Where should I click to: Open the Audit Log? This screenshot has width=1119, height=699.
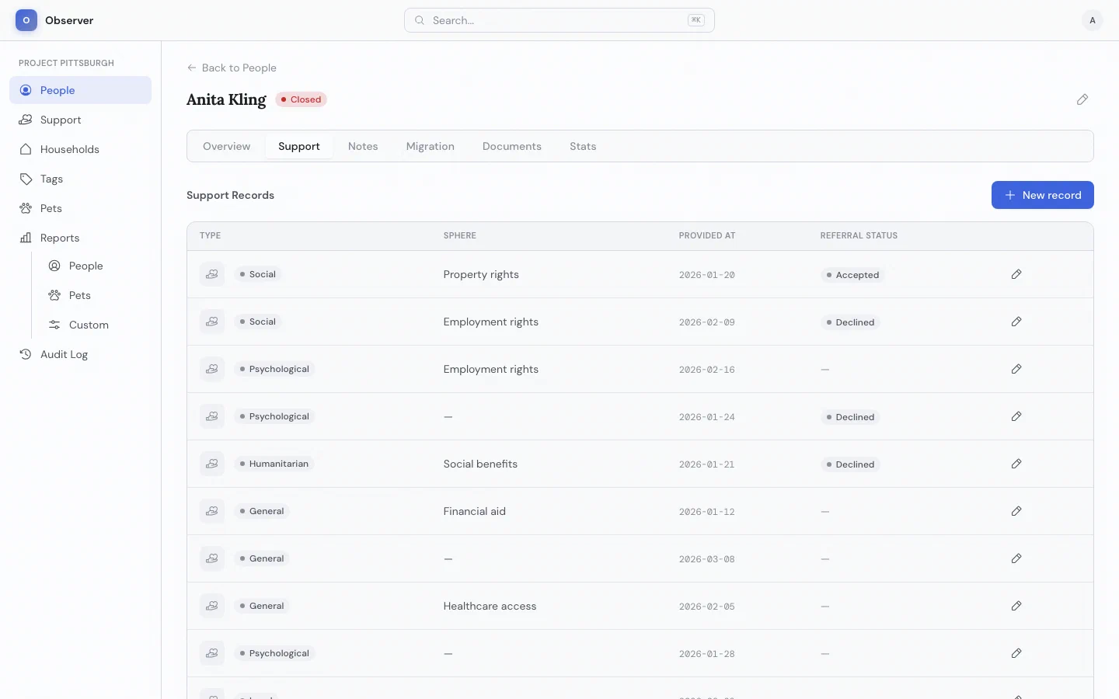tap(80, 354)
